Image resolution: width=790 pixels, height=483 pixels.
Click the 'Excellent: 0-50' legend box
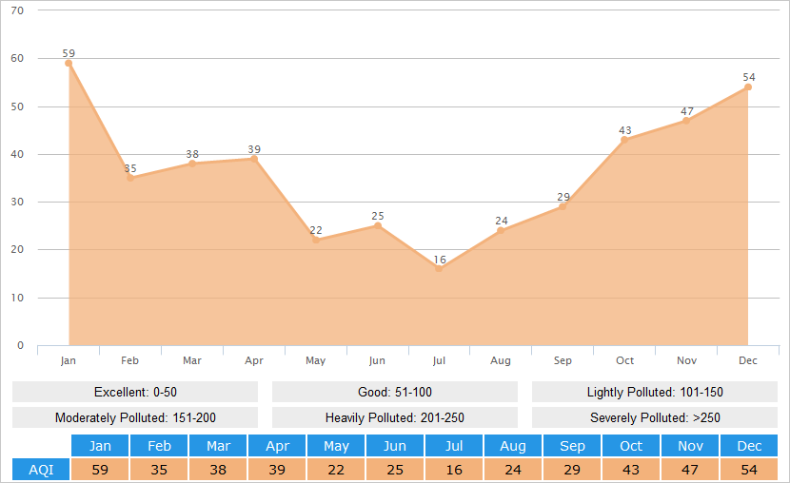coord(135,392)
